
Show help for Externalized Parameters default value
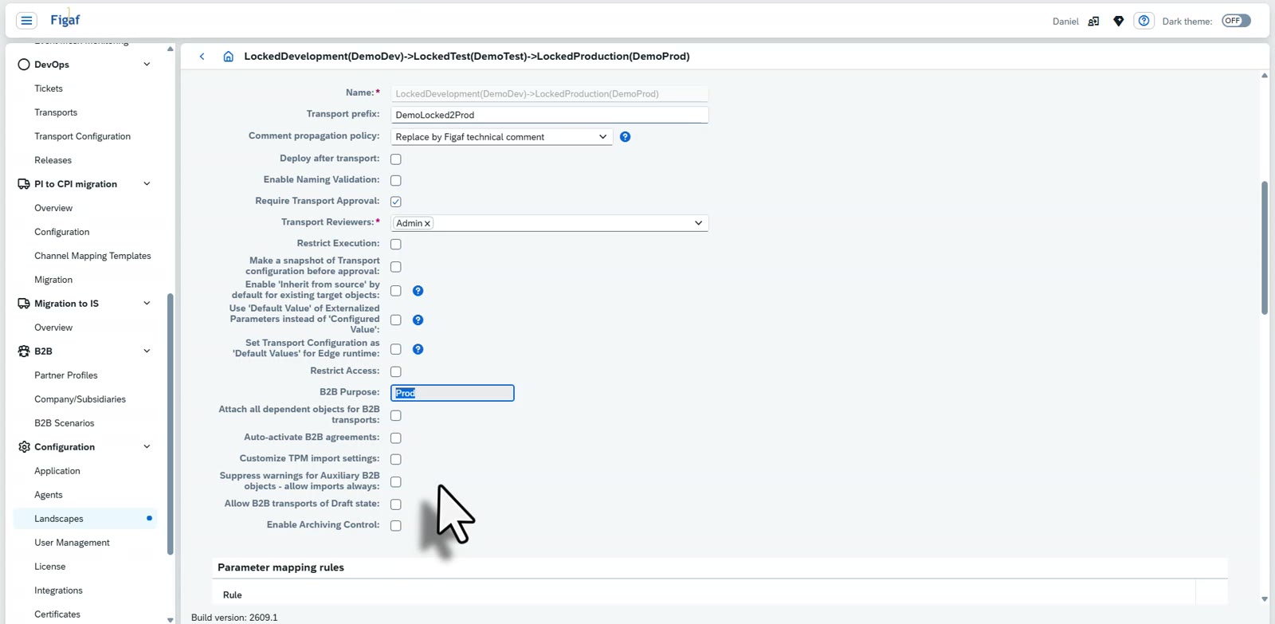tap(418, 320)
